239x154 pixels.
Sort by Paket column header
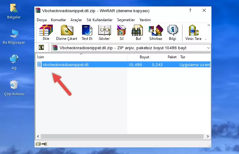164,57
